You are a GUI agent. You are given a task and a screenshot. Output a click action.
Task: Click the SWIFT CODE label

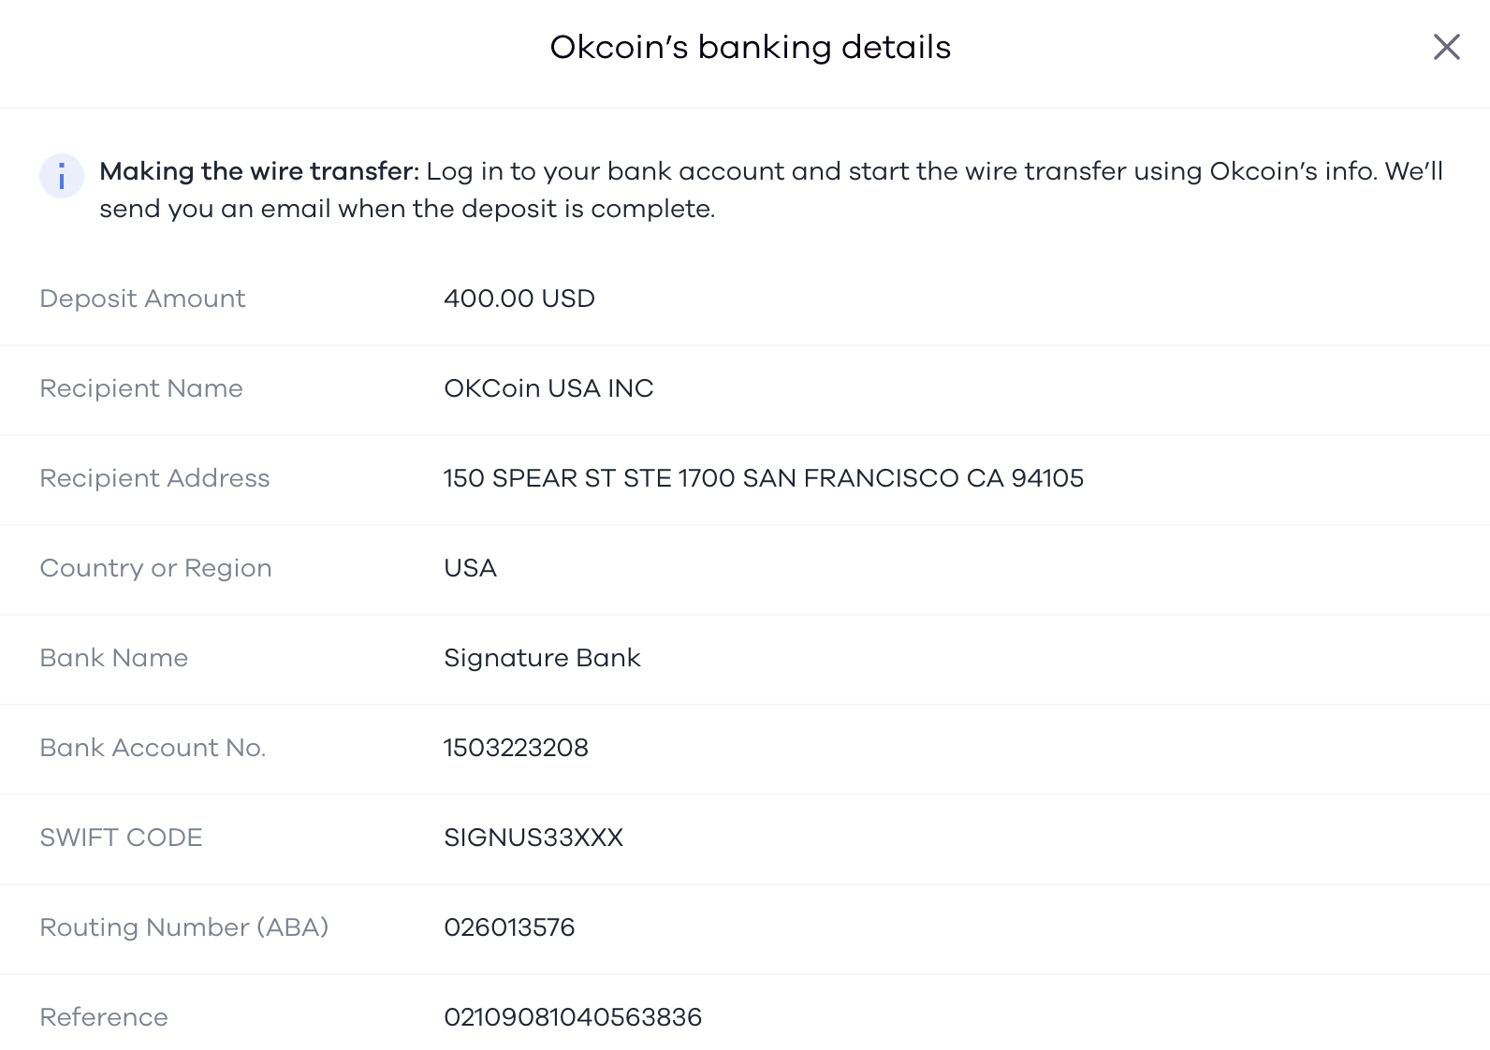click(x=121, y=838)
